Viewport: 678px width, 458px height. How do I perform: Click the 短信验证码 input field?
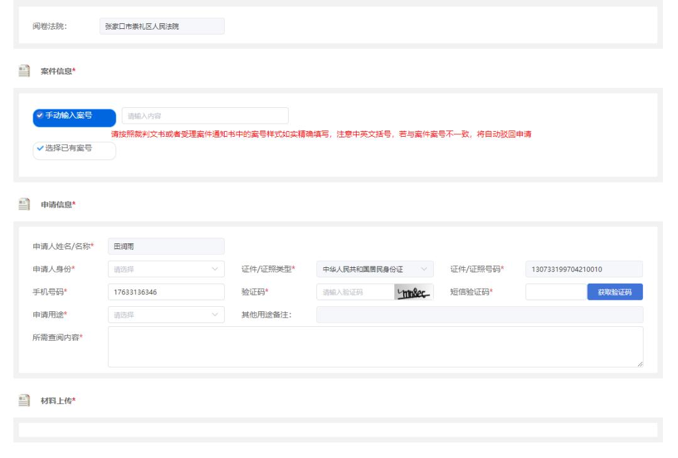556,292
